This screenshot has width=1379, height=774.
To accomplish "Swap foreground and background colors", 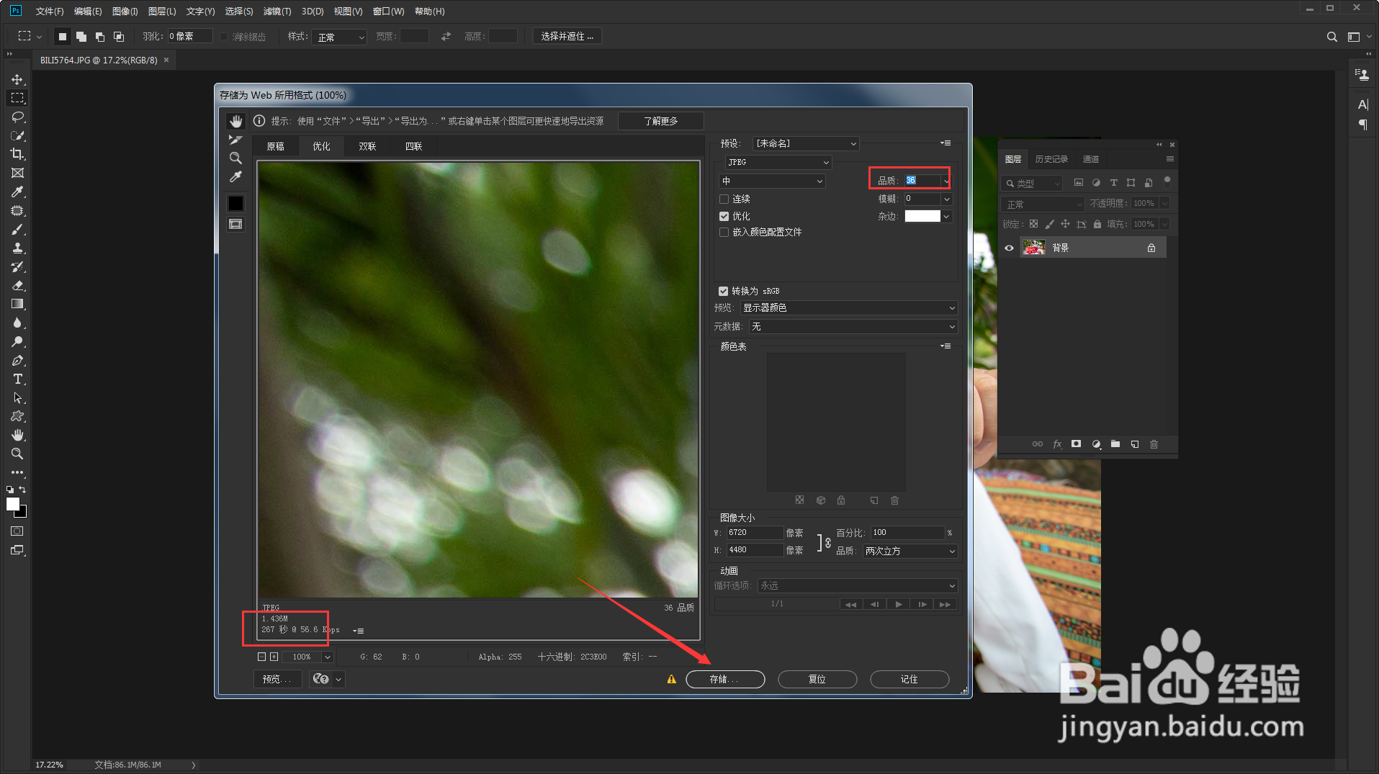I will (22, 490).
